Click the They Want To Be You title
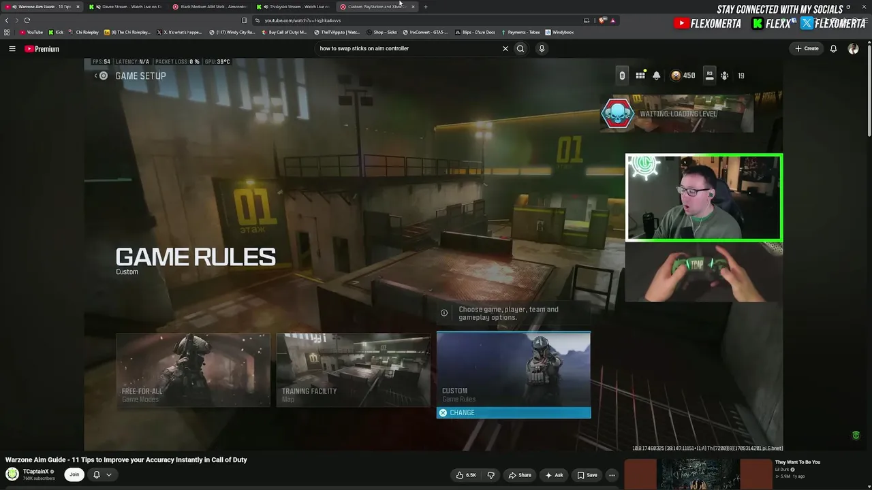 click(x=798, y=463)
